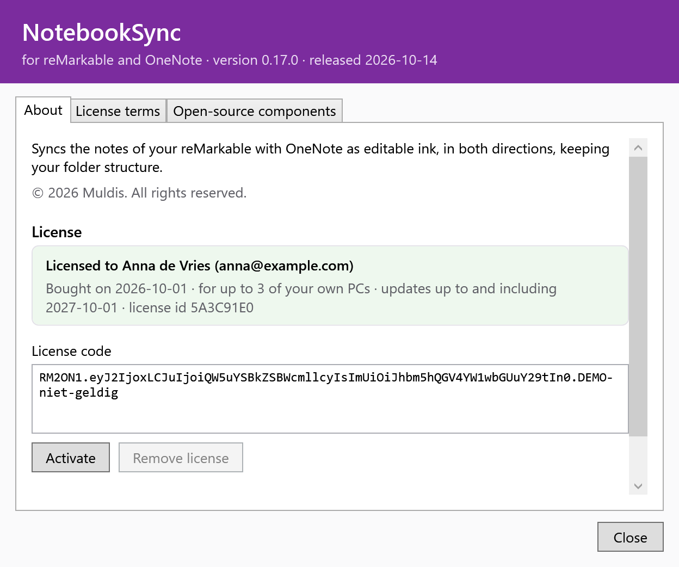Click the 'License' section heading
The width and height of the screenshot is (679, 567).
point(57,232)
